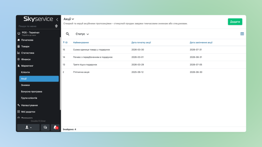Open the Статистика section
Viewport: 262px width, 147px height.
tap(27, 53)
